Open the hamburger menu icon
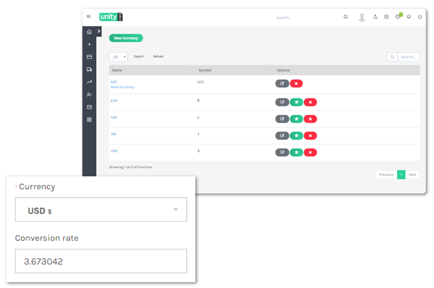The height and width of the screenshot is (288, 434). click(x=89, y=17)
